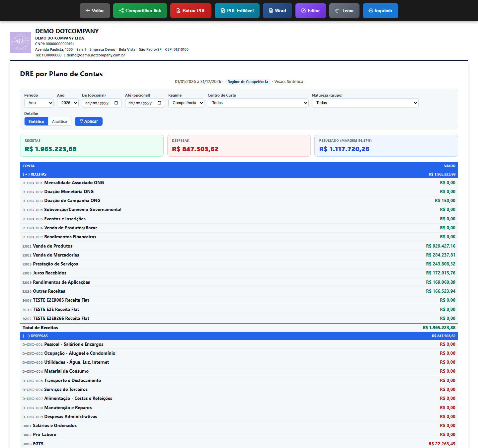Select the Transporte e Deslocamento row
Screen dimensions: 478x448
pos(239,381)
